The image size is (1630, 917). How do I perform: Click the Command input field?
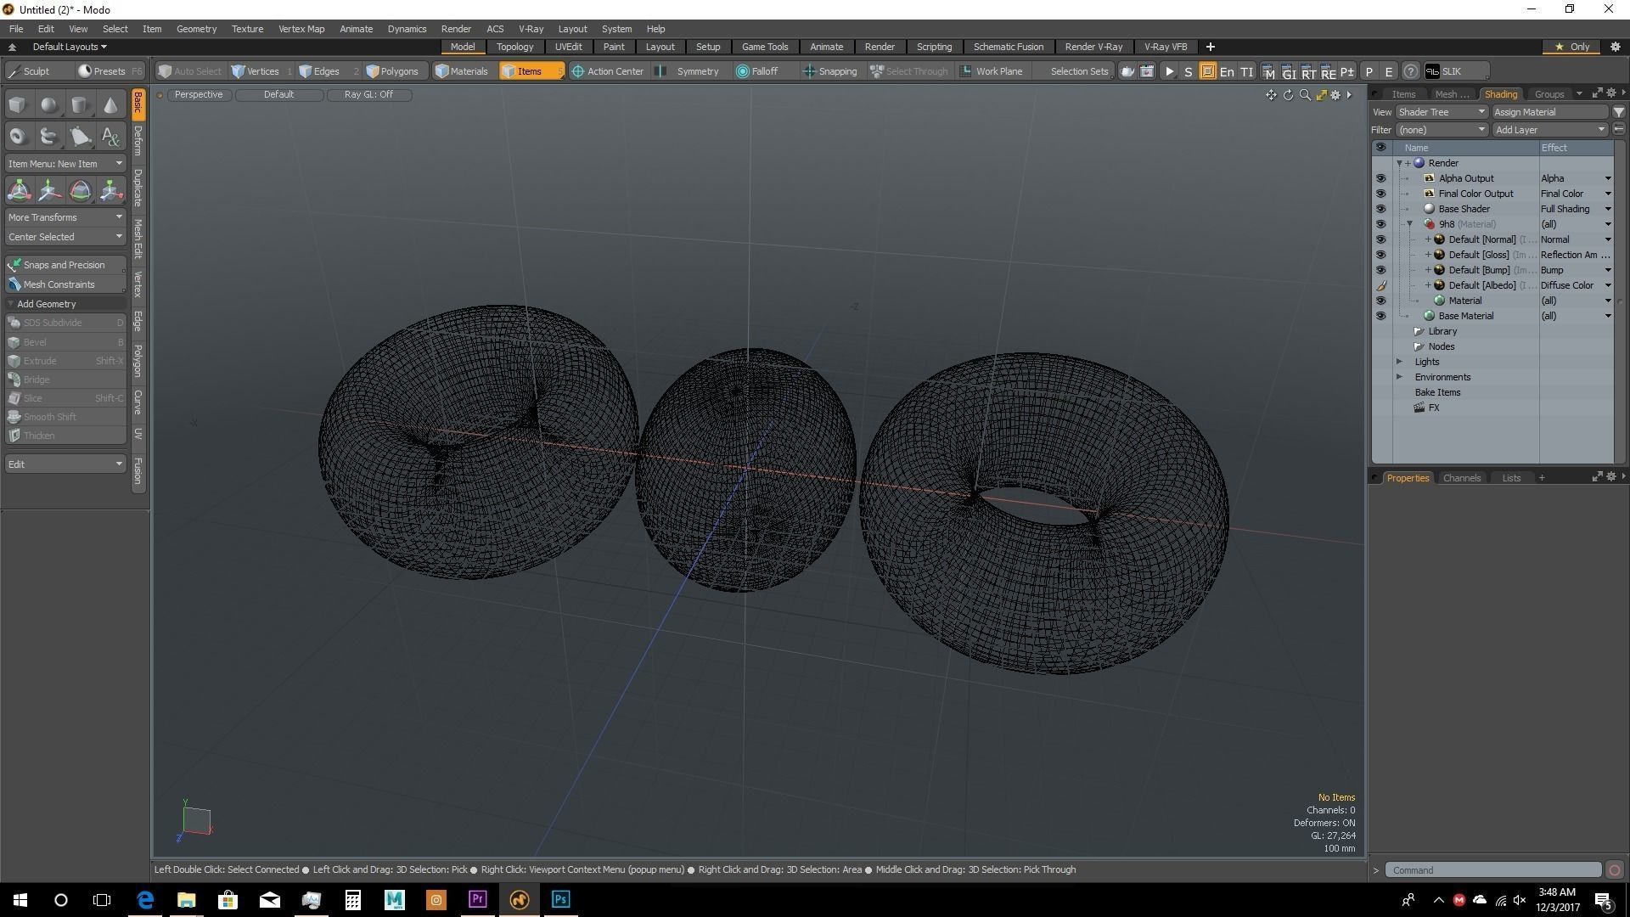point(1492,869)
